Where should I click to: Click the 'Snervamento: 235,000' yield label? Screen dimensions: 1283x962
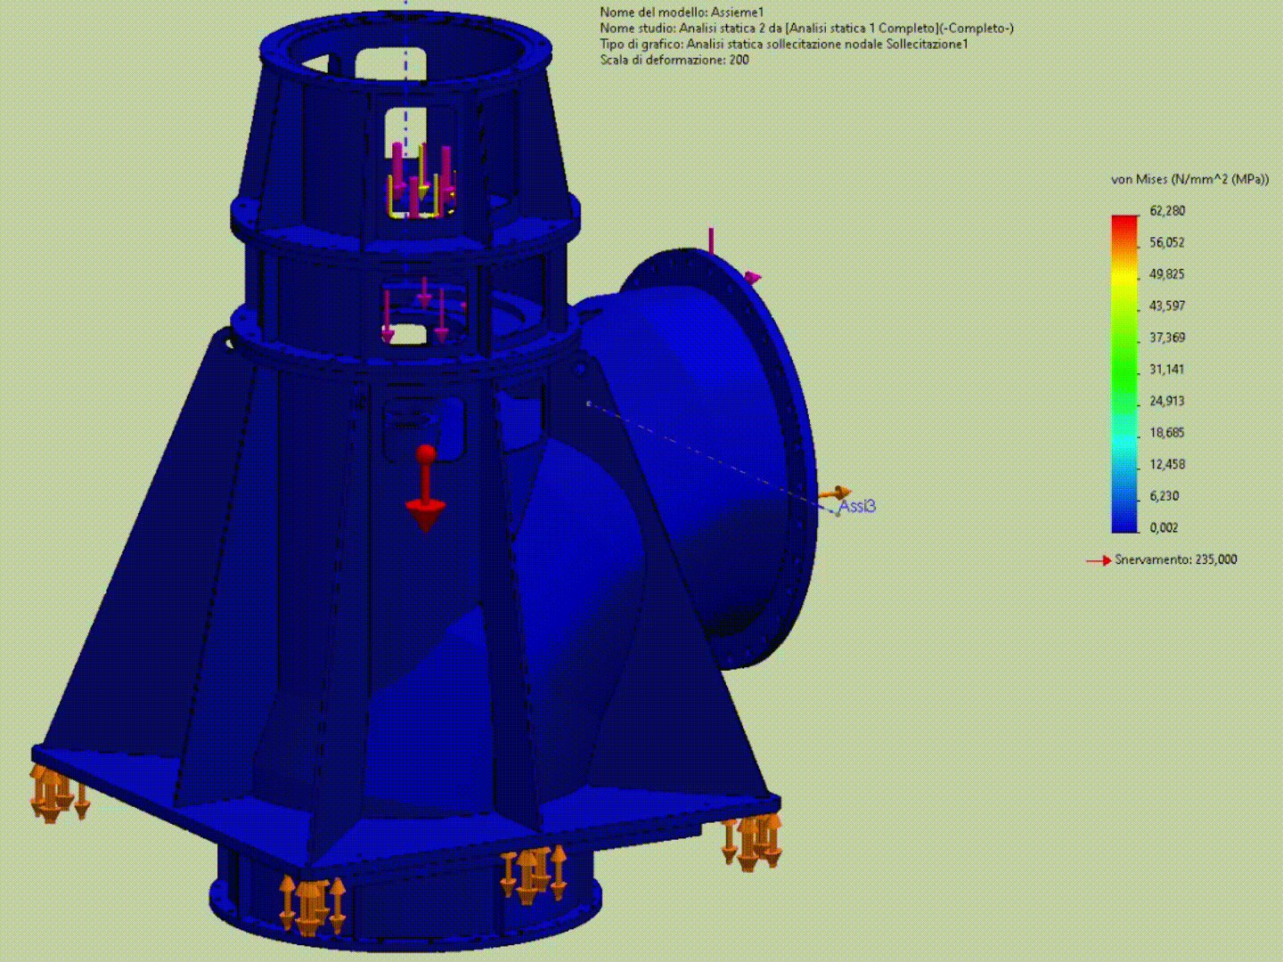(x=1176, y=559)
